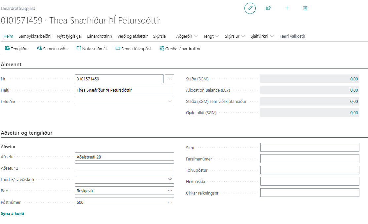Click Nota sniðmát template action
Viewport: 368px width, 224px height.
tap(92, 49)
